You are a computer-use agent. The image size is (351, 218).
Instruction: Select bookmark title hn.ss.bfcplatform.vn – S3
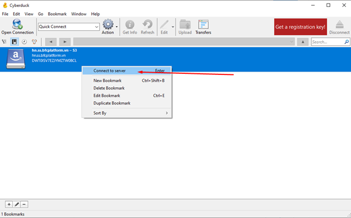click(x=54, y=50)
